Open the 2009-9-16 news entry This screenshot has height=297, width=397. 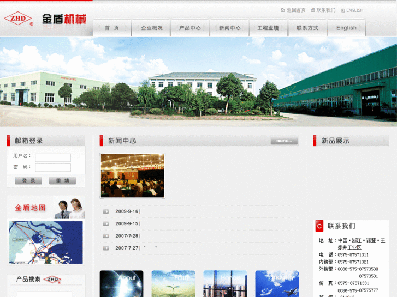pos(128,211)
